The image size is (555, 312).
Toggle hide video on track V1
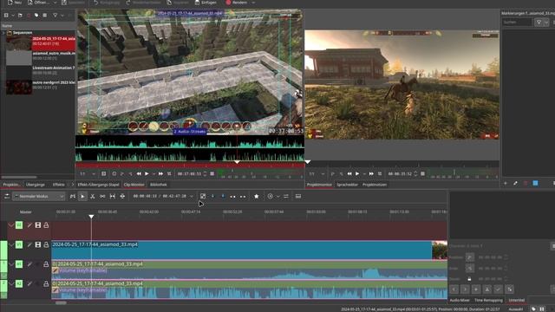[x=38, y=244]
